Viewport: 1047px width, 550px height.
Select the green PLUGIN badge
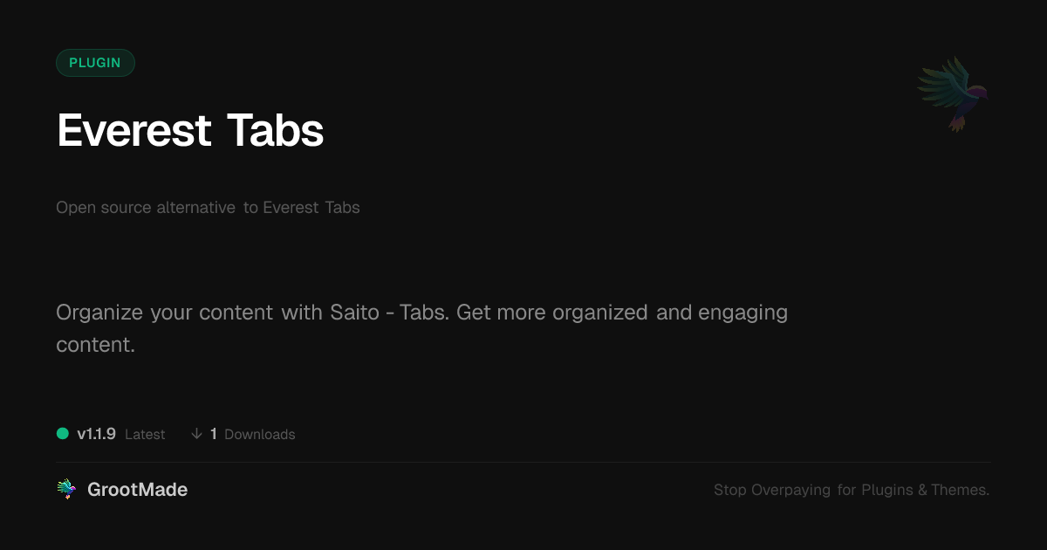click(95, 63)
